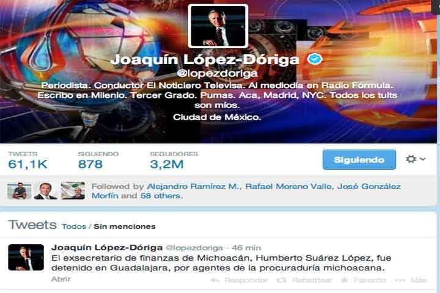
Task: Click the large profile photo in the header
Action: coord(218,26)
